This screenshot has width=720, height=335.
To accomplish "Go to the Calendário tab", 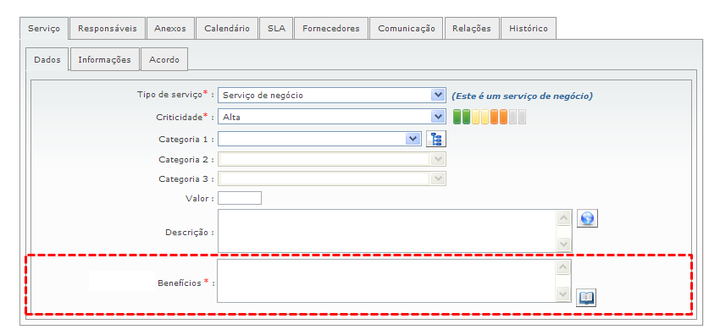I will click(227, 29).
